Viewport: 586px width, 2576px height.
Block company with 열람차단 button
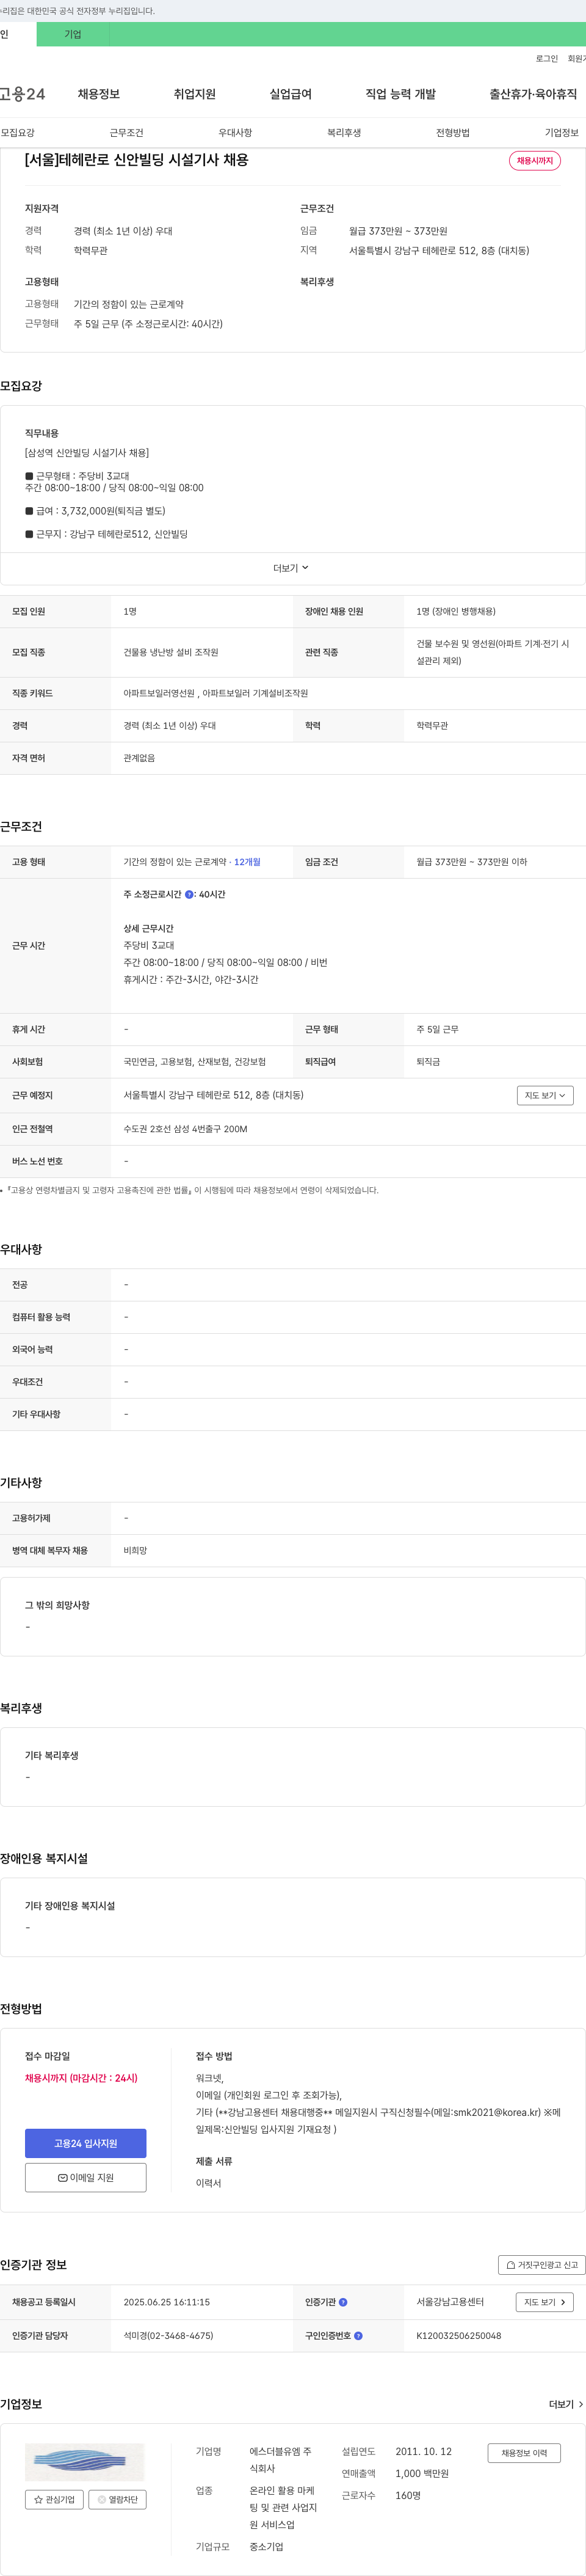tap(118, 2500)
